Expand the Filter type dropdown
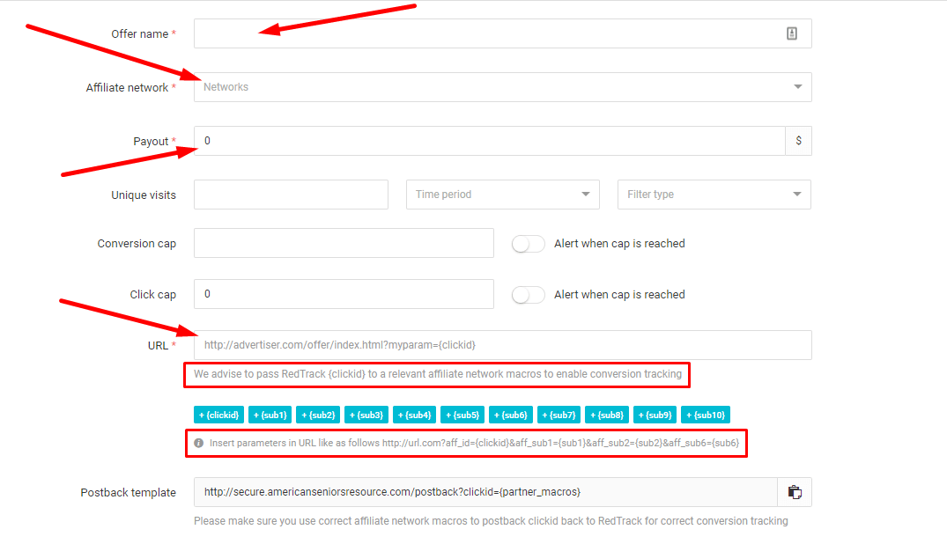Screen dimensions: 947x544 714,195
